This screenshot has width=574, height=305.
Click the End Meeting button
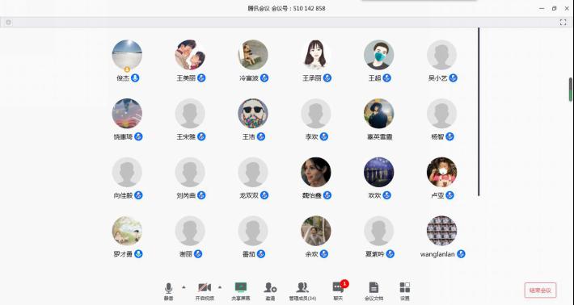tap(540, 290)
